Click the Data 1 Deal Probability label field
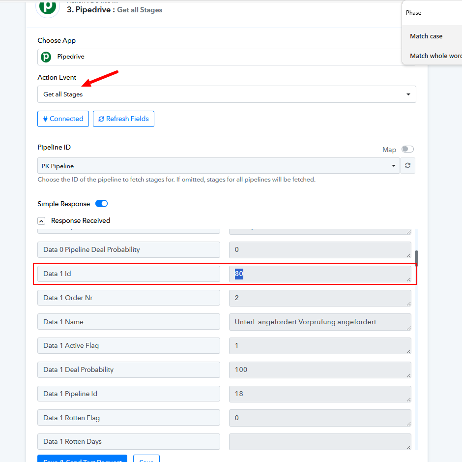The width and height of the screenshot is (462, 462). 128,370
